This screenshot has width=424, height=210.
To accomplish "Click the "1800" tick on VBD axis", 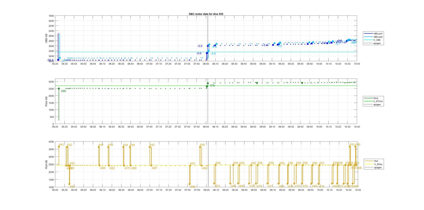I will point(51,16).
